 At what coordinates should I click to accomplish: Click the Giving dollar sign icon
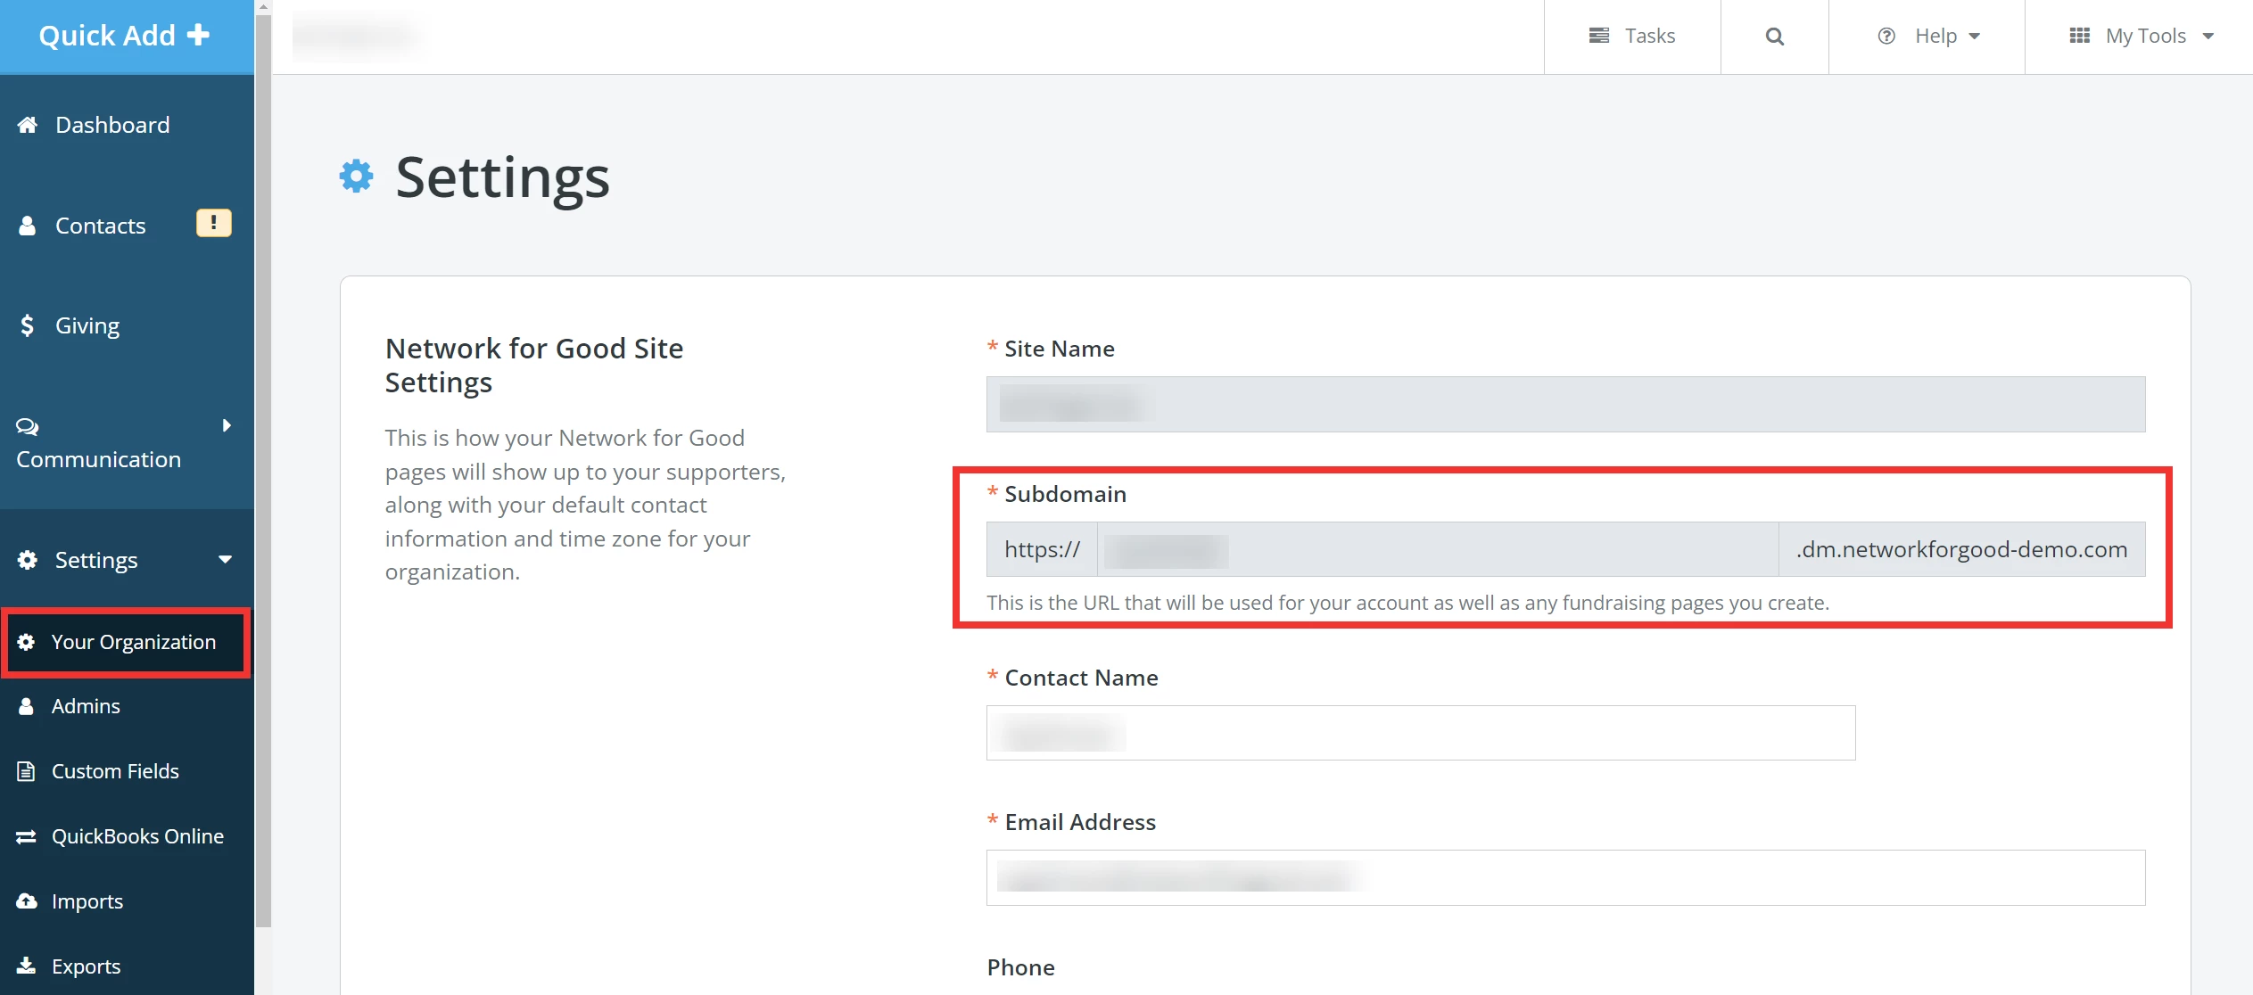(x=28, y=325)
